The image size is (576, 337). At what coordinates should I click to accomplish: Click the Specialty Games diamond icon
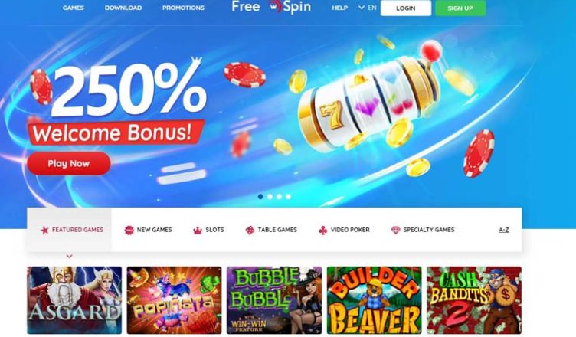coord(395,230)
